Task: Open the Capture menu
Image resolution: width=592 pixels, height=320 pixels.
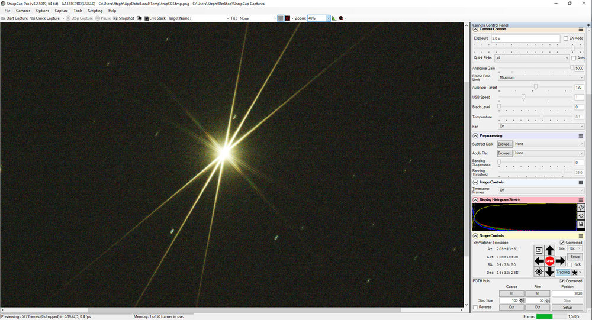Action: click(61, 11)
